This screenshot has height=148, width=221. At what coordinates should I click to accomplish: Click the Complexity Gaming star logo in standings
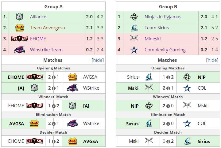pyautogui.click(x=134, y=50)
